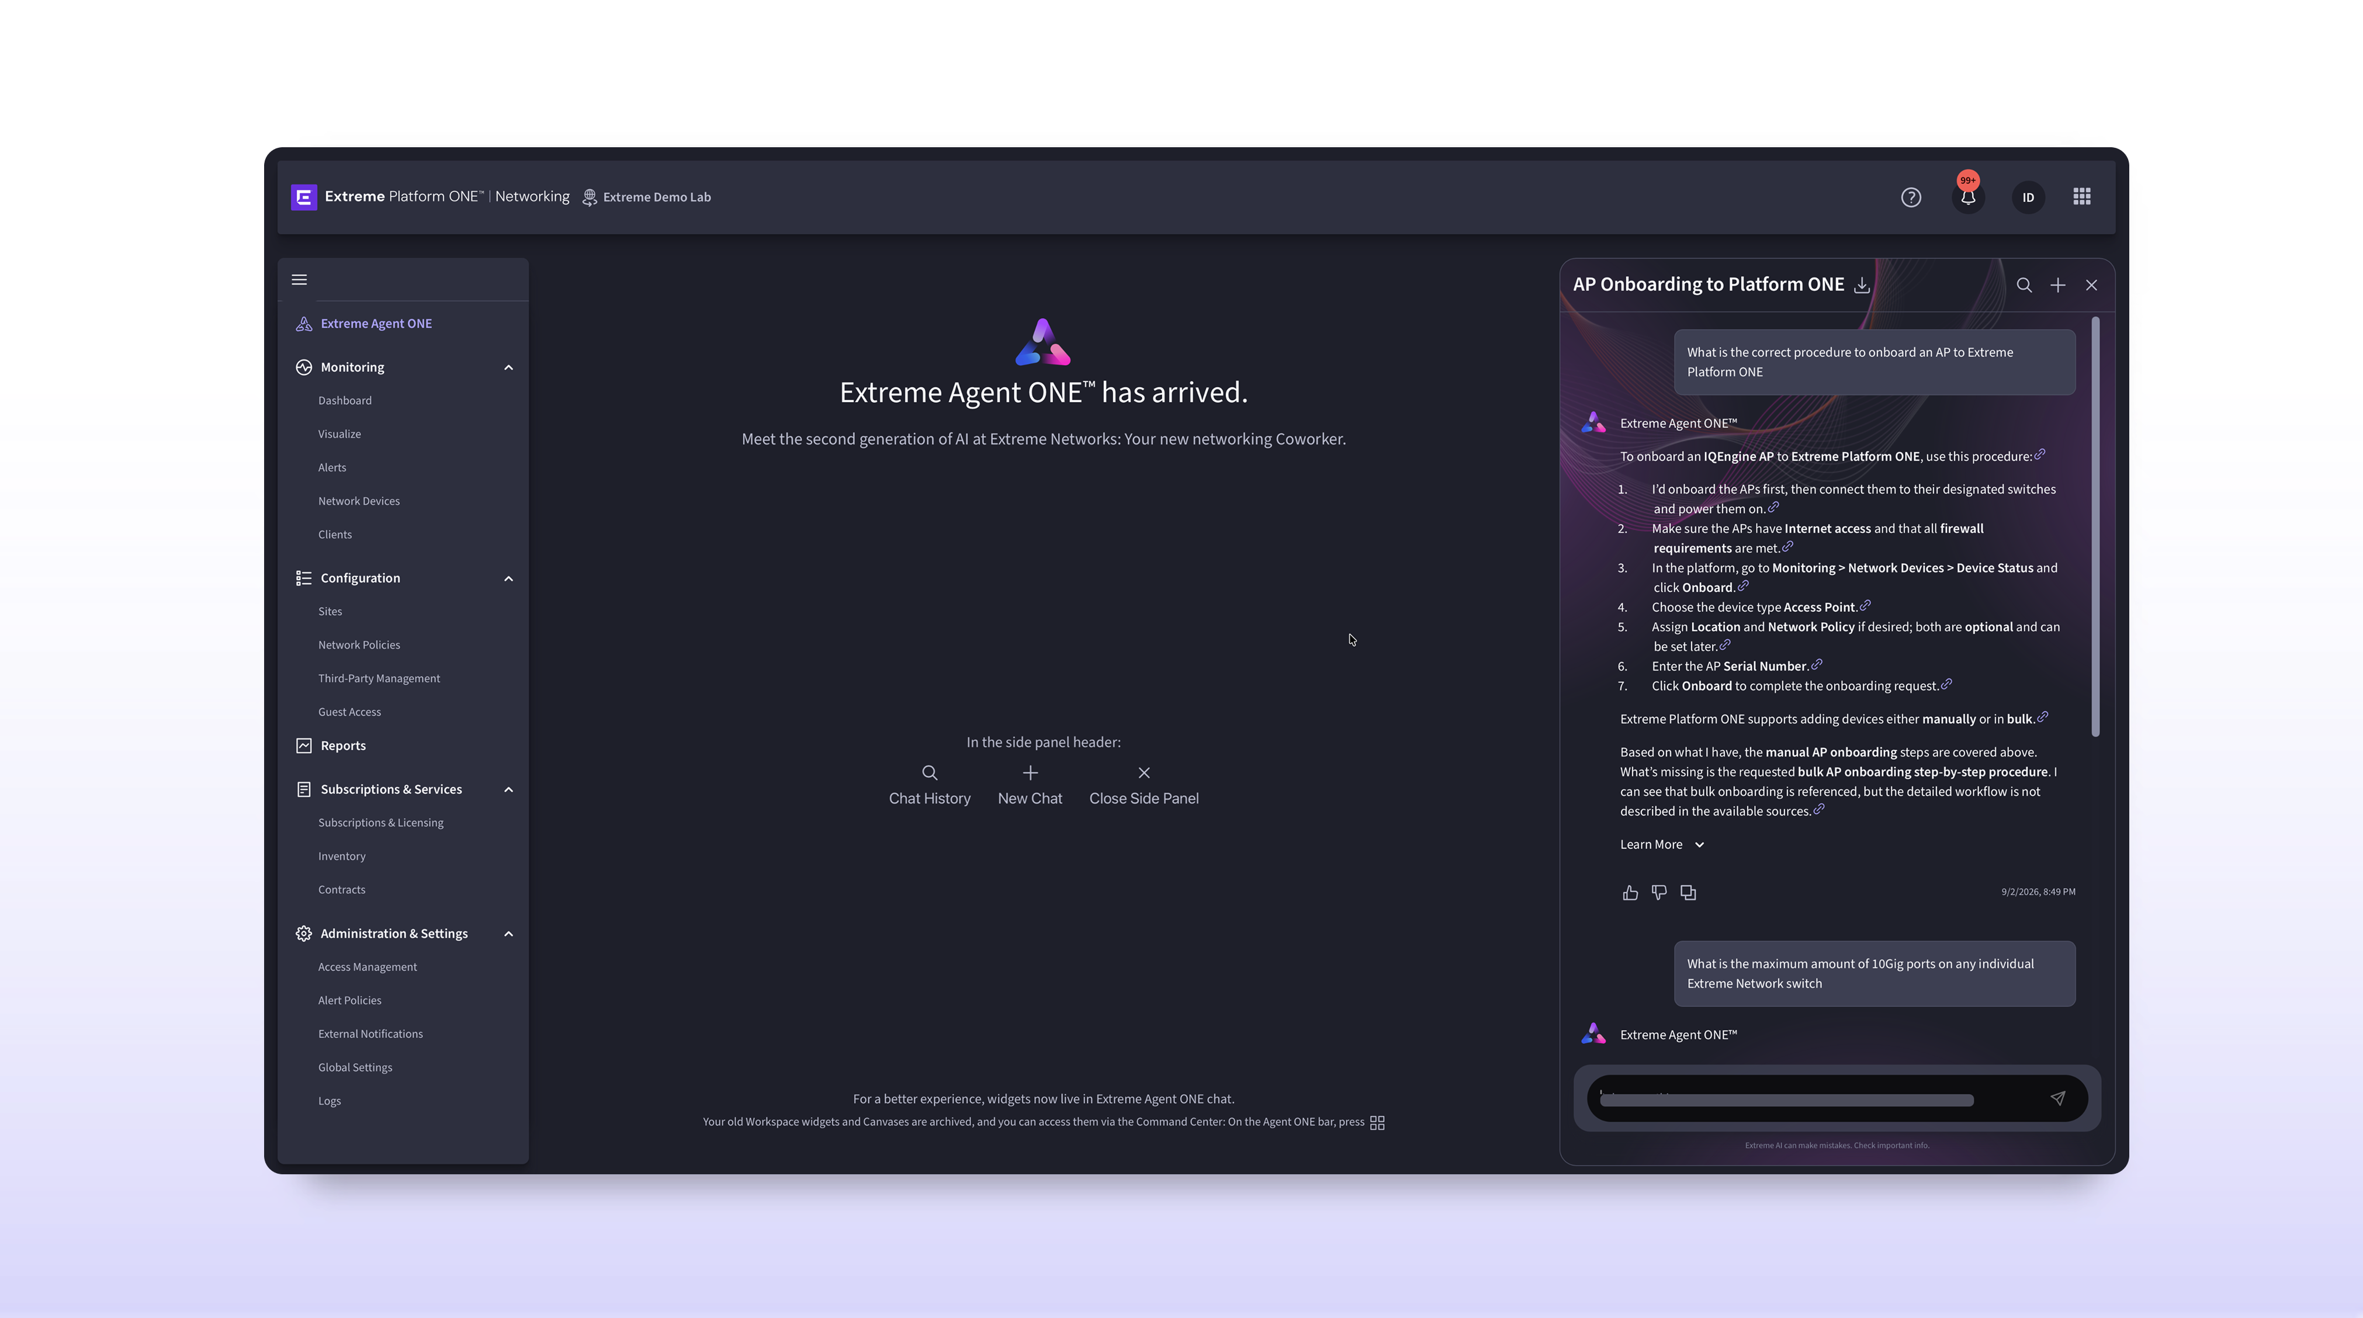Click the Administration & Settings gear icon
2363x1318 pixels.
coord(304,934)
